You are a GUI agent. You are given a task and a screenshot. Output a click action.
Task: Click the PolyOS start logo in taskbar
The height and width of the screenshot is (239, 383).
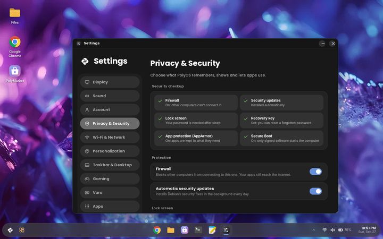pyautogui.click(x=10, y=230)
